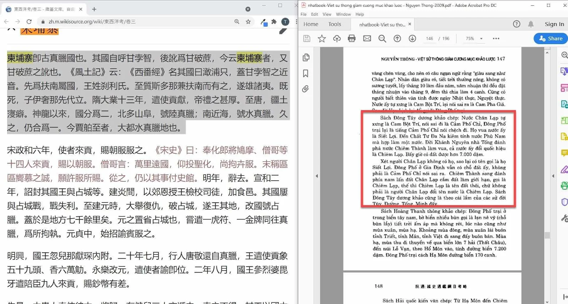Open the Protect shield tool
Viewport: 568px width, 304px height.
point(564,202)
